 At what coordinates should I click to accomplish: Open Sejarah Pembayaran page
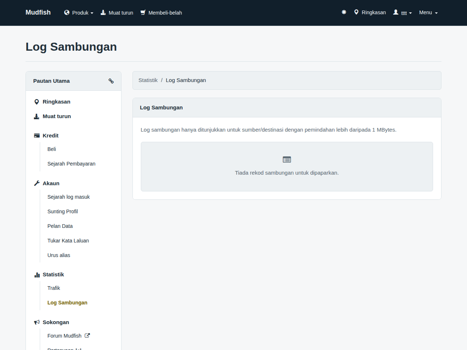[72, 164]
